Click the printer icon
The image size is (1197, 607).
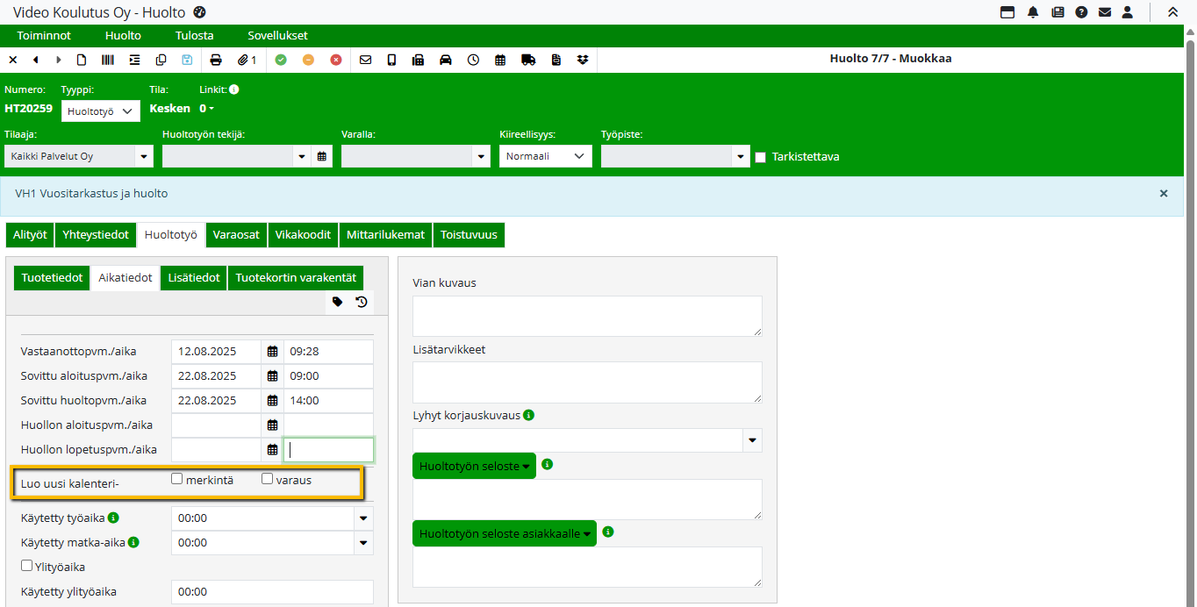216,60
